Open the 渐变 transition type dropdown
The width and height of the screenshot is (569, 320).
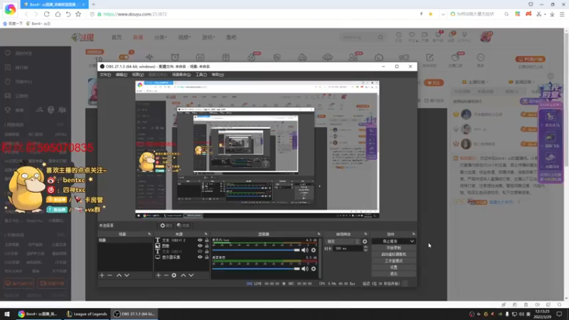pyautogui.click(x=343, y=241)
